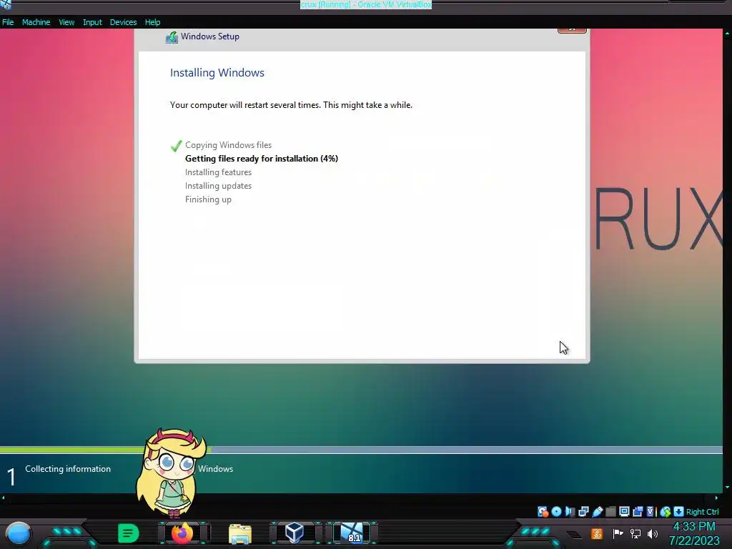The width and height of the screenshot is (732, 549).
Task: Click the host Start orb button
Action: pyautogui.click(x=19, y=533)
